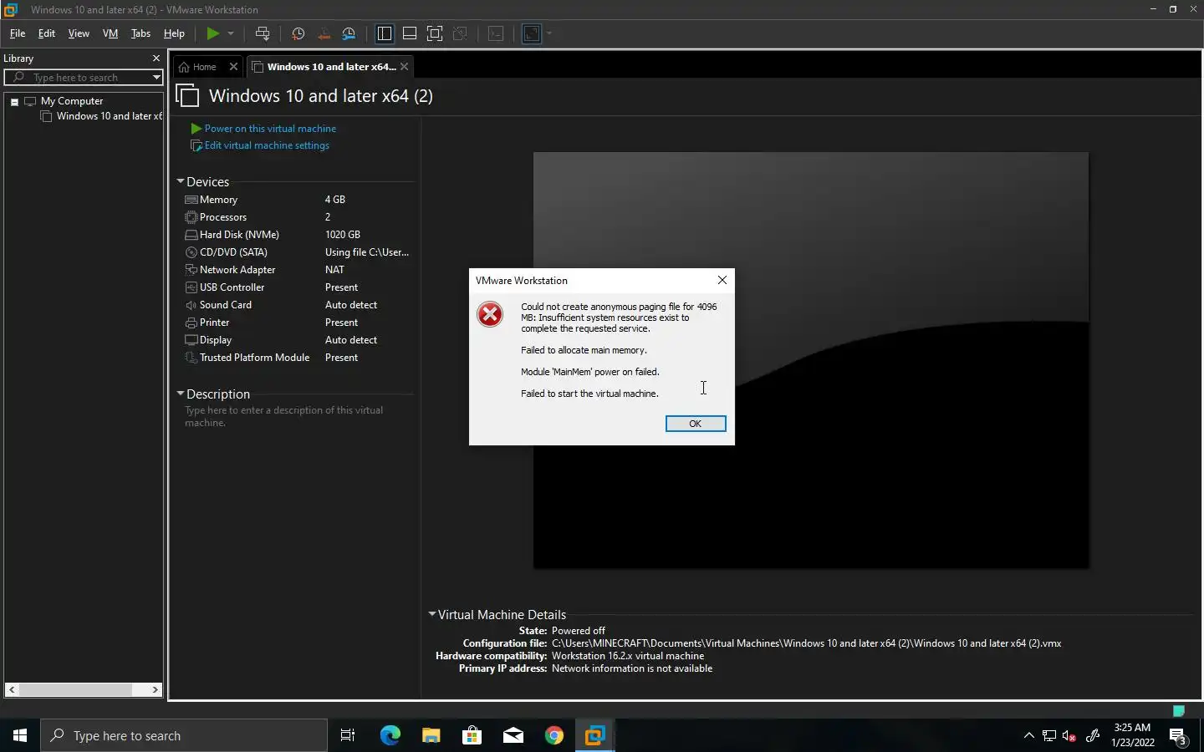Screen dimensions: 1204x752
Task: Click Edit virtual machine settings link
Action: click(x=267, y=145)
